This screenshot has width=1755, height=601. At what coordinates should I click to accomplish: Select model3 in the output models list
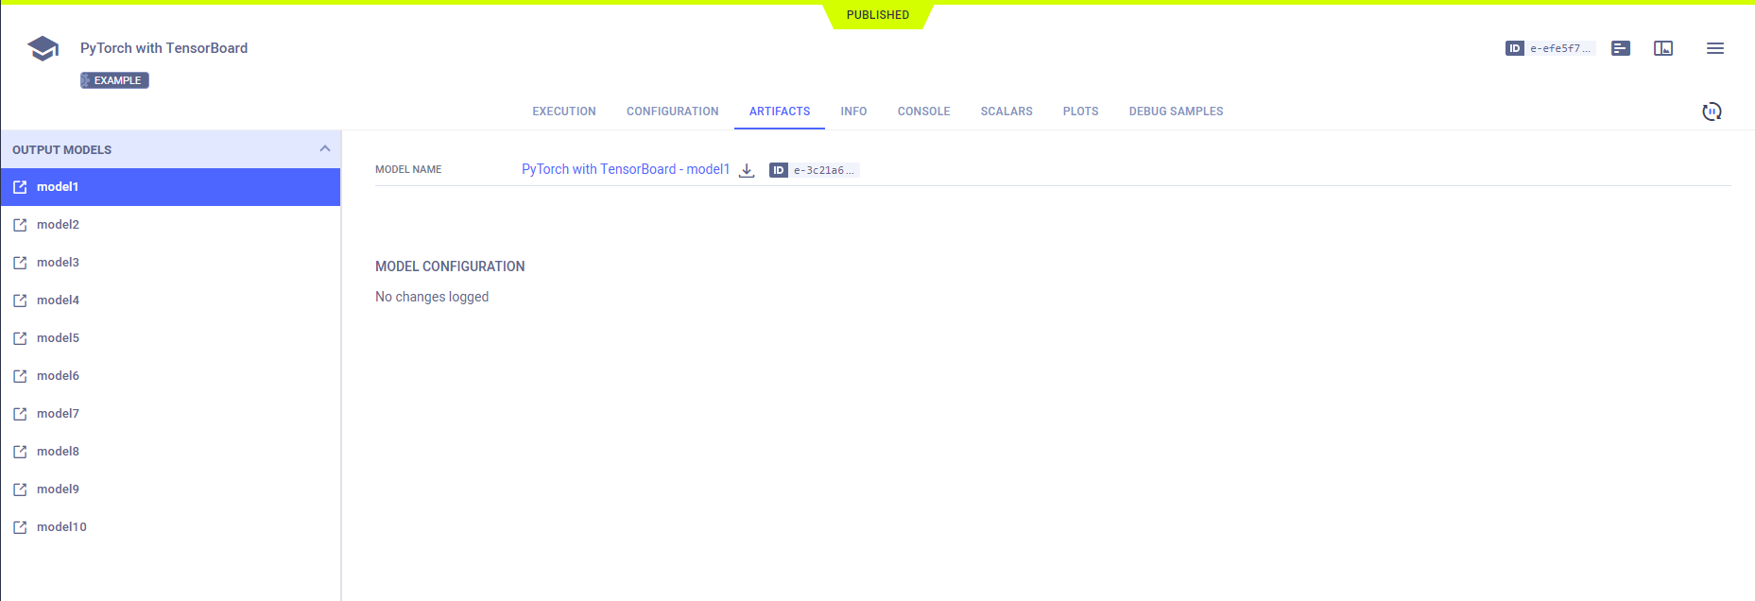[x=58, y=263]
